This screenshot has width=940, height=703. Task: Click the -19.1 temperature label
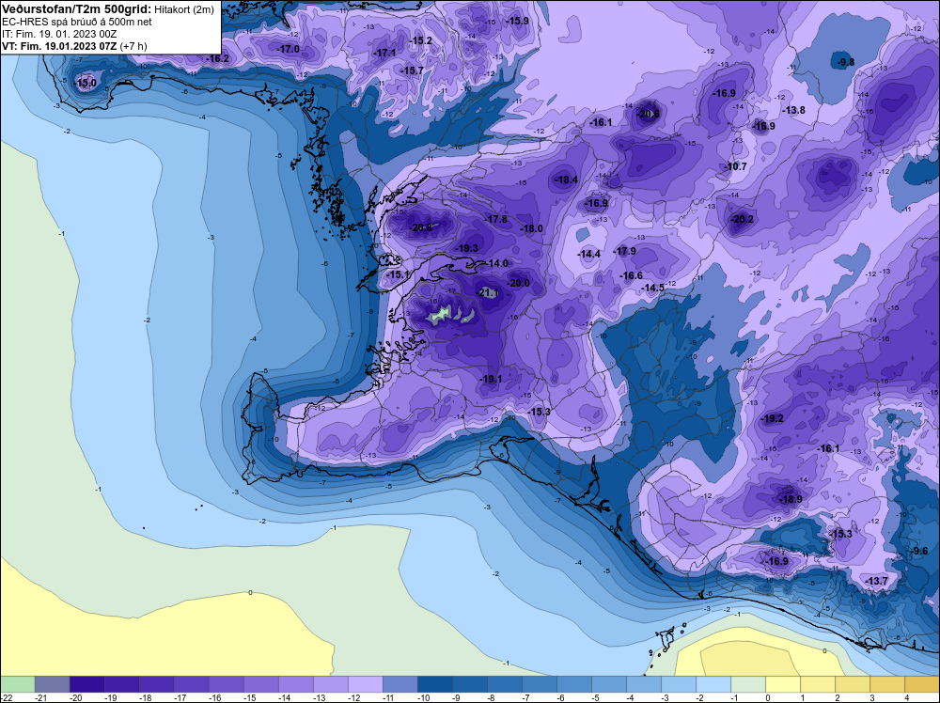pos(491,379)
